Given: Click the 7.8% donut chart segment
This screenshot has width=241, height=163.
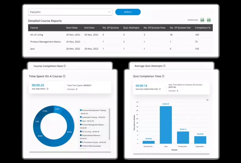Looking at the screenshot, I should pyautogui.click(x=37, y=122).
